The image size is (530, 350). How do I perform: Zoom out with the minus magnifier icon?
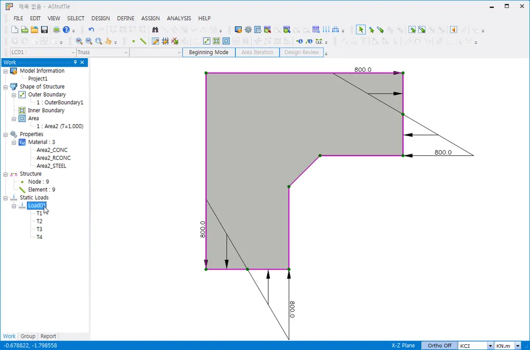pos(89,41)
